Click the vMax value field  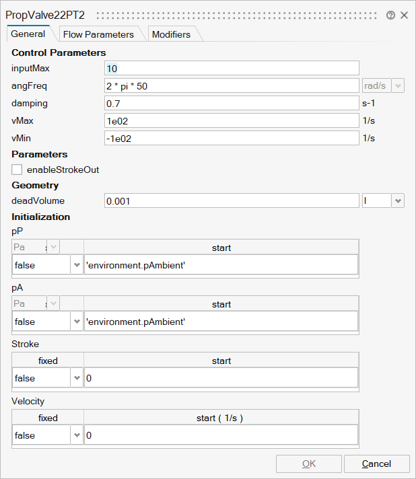[x=232, y=120]
